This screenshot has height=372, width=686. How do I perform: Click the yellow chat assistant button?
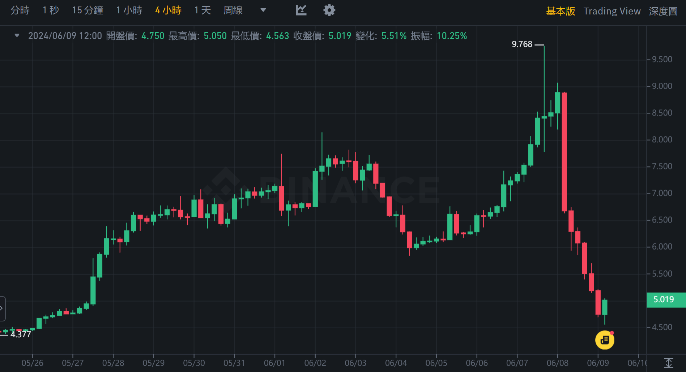point(605,340)
